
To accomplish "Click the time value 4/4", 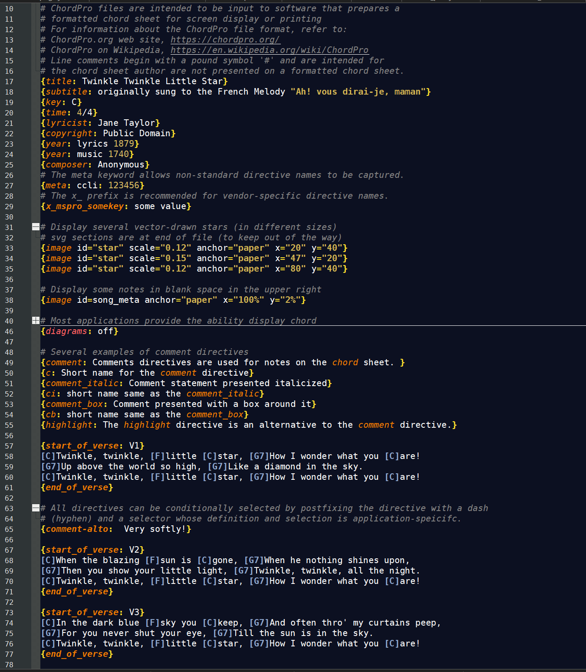I will pyautogui.click(x=85, y=112).
